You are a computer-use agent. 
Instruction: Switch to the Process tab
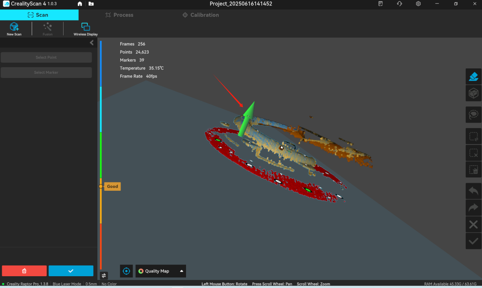(x=119, y=15)
